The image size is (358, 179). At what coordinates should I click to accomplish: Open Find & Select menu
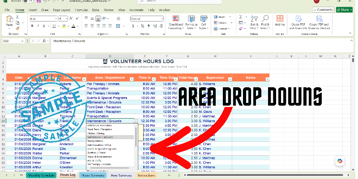265,23
